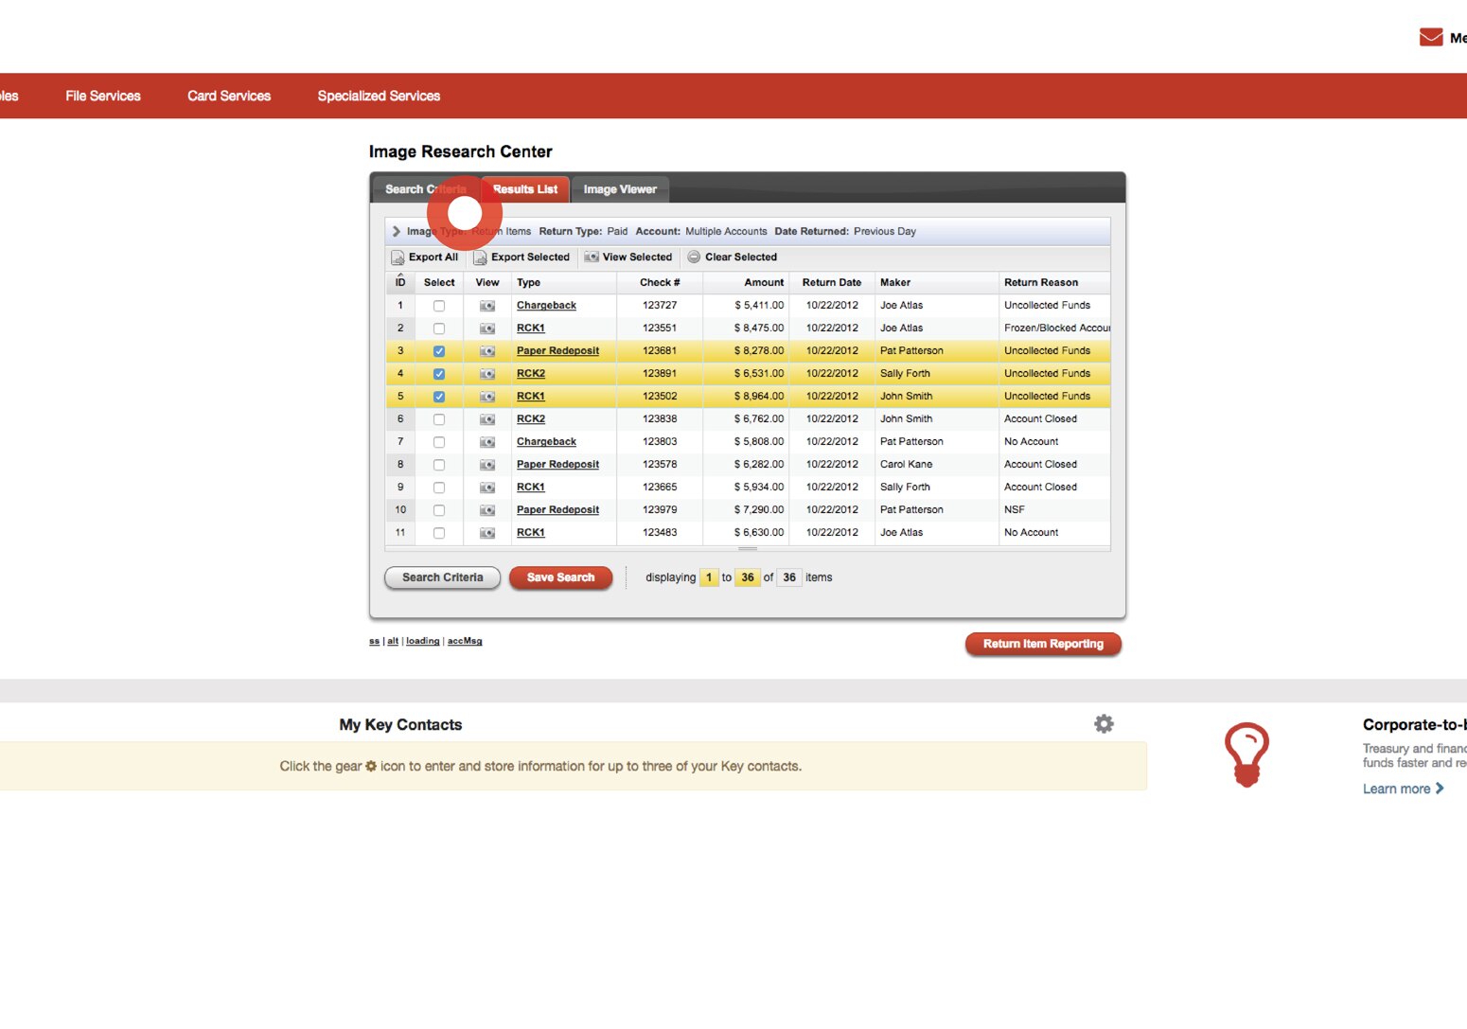This screenshot has width=1467, height=1029.
Task: Uncheck the Select checkbox on row 3
Action: pos(438,350)
